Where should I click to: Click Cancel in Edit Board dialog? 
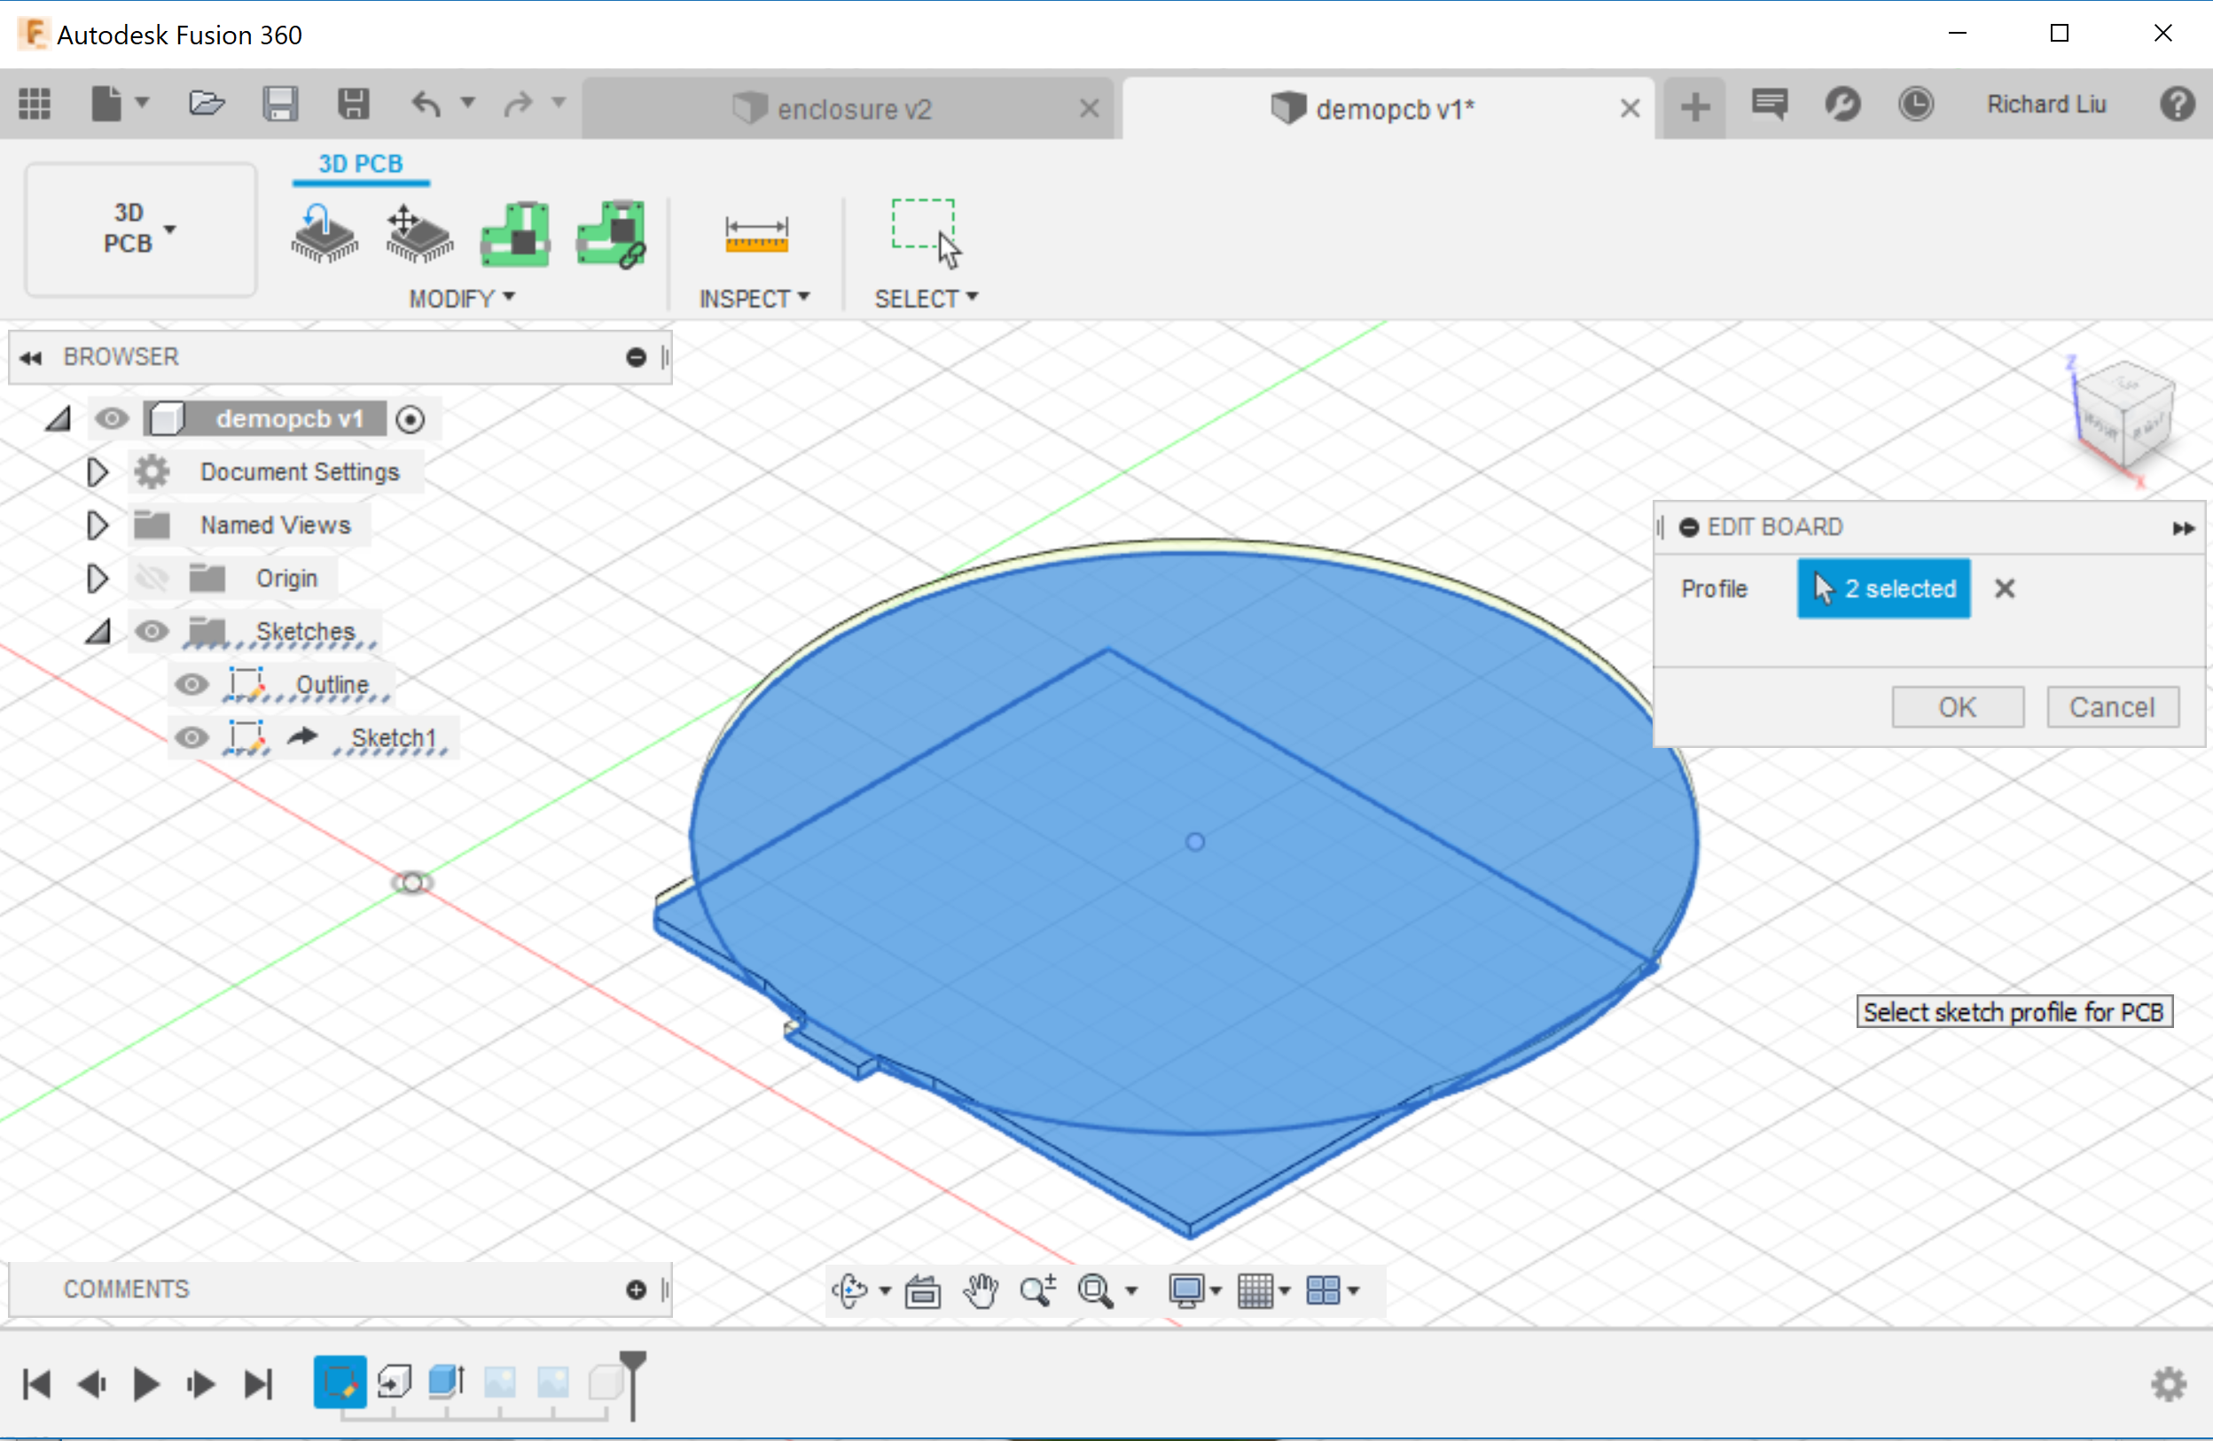(x=2112, y=707)
